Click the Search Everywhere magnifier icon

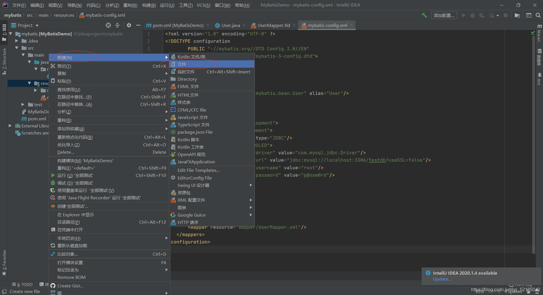click(538, 15)
